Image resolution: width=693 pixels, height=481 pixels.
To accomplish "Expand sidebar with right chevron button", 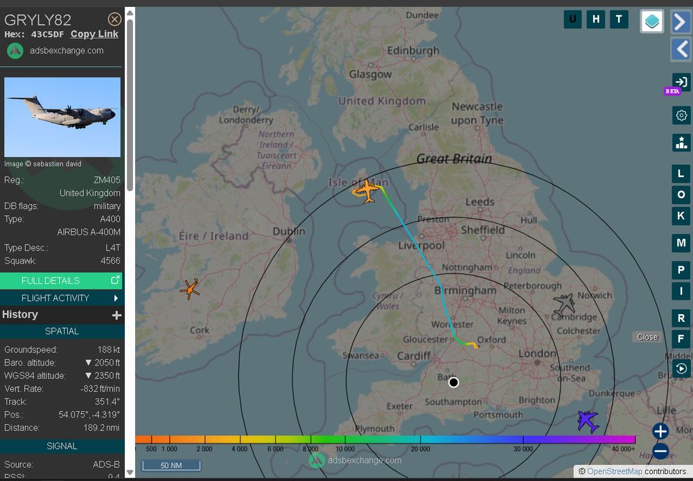I will [x=681, y=21].
